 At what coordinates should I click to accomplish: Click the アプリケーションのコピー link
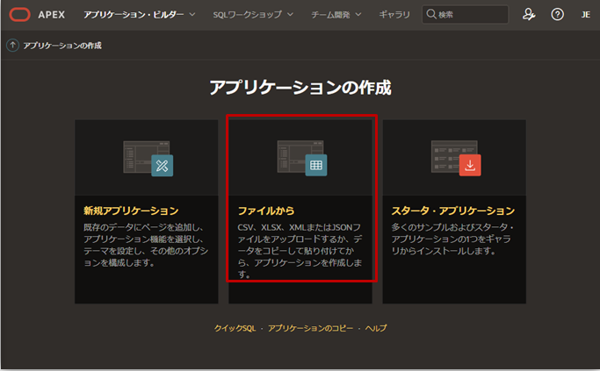click(x=310, y=328)
